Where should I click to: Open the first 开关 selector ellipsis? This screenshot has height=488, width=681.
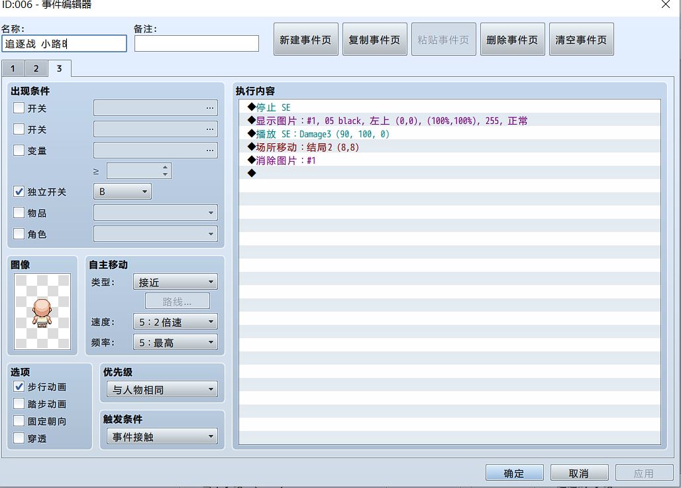210,108
